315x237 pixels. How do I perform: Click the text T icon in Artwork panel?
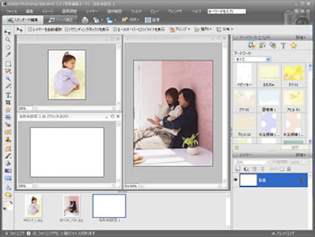click(x=283, y=45)
